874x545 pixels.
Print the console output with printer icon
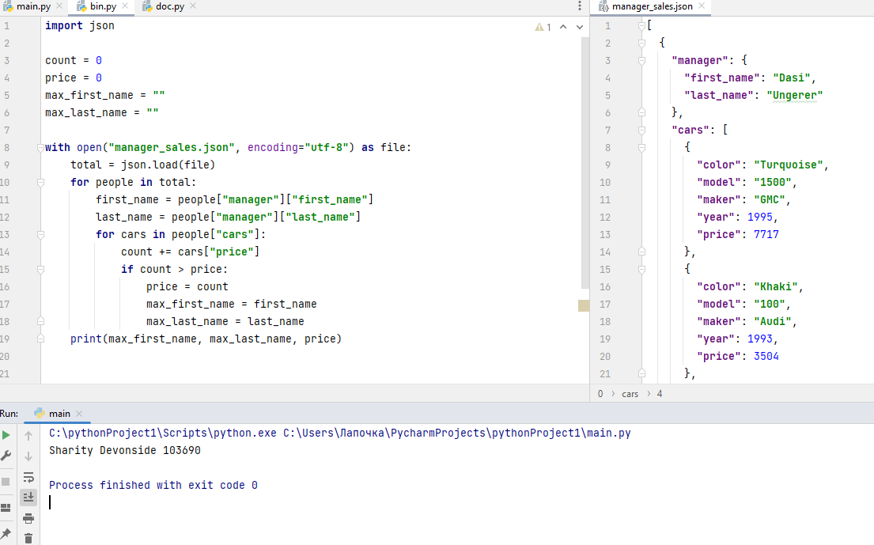click(x=28, y=519)
